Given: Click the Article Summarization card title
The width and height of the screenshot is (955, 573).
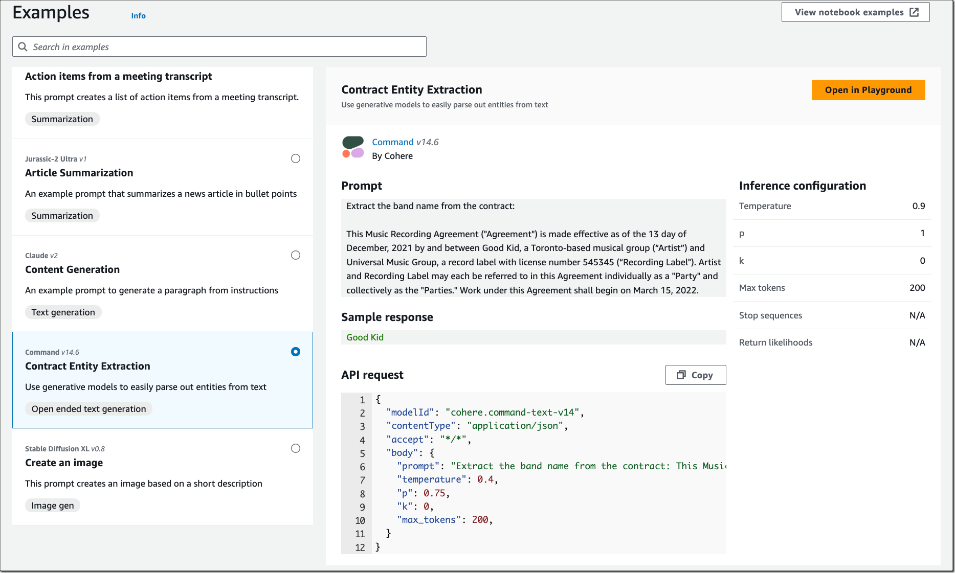Looking at the screenshot, I should coord(79,173).
